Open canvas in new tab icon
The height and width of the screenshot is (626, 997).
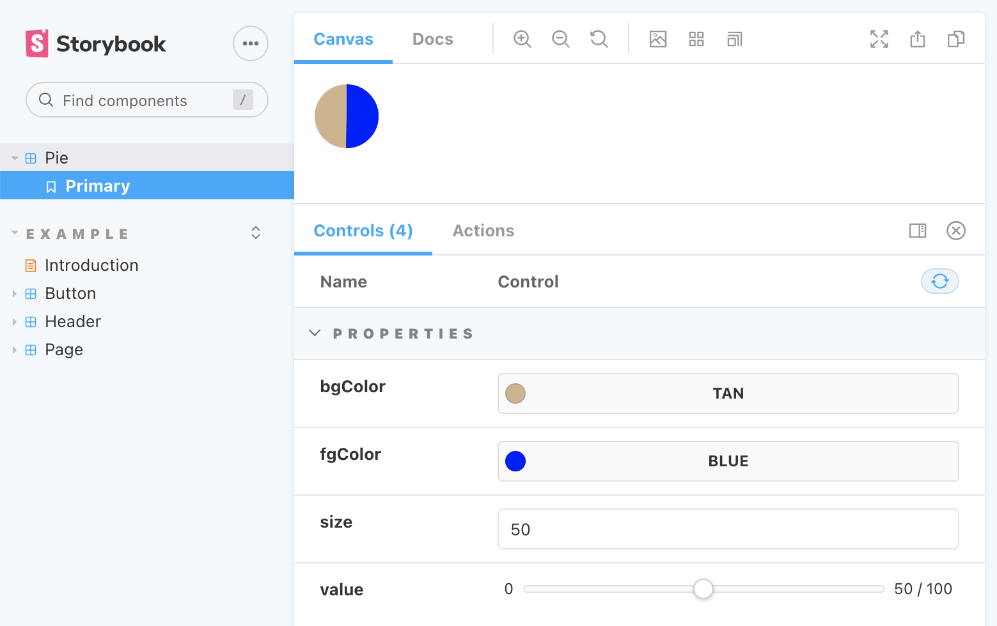917,39
